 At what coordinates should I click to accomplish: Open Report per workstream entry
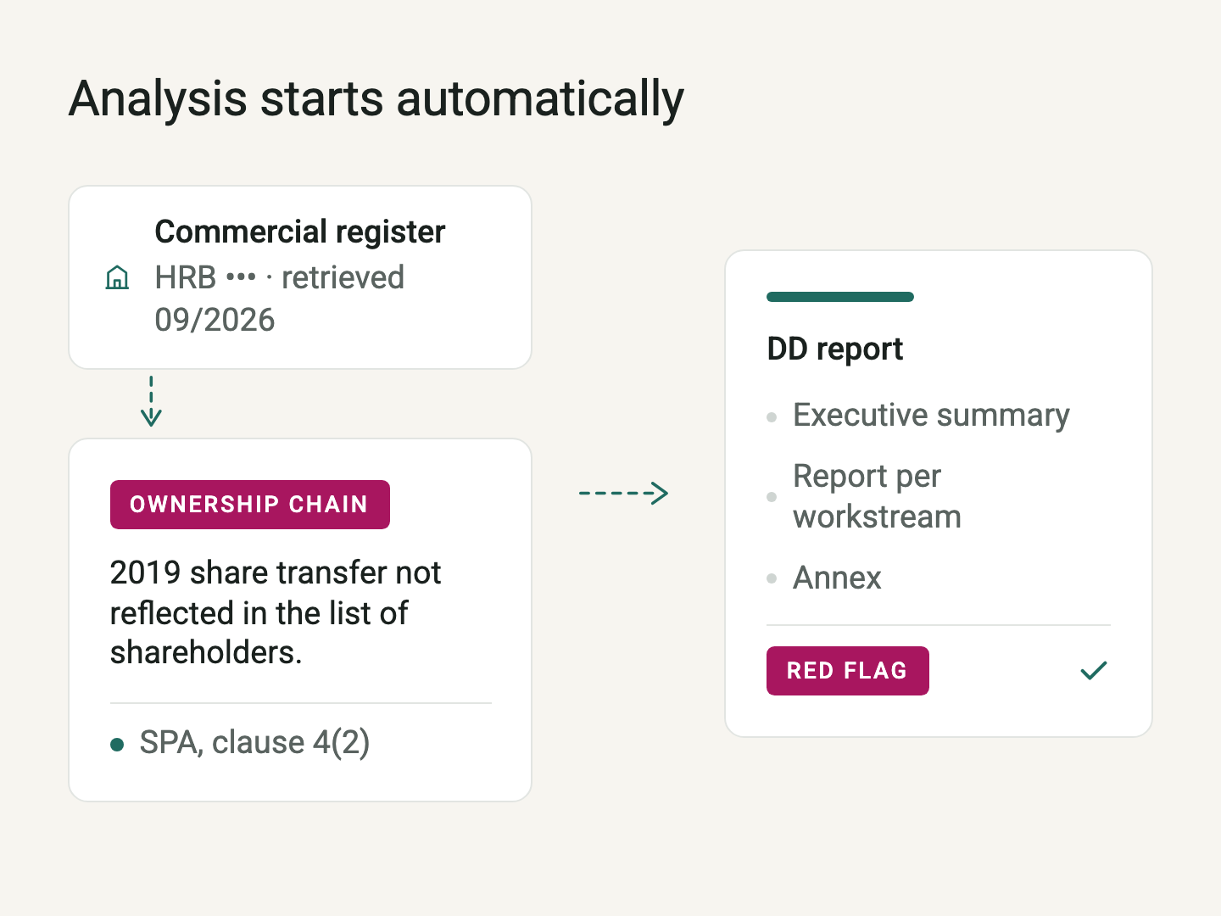tap(877, 496)
